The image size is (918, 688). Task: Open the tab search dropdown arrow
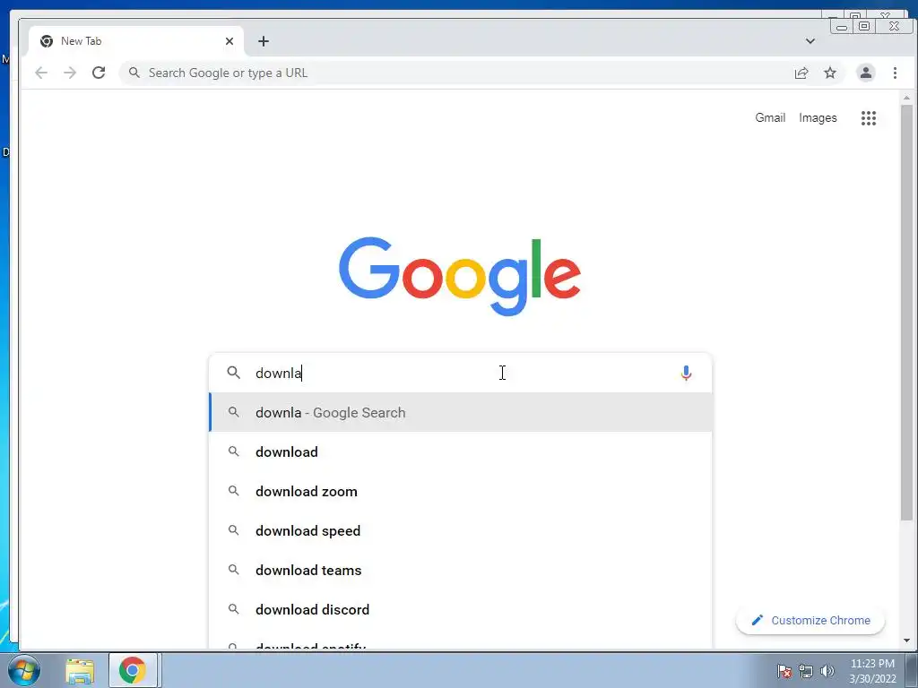[x=810, y=41]
